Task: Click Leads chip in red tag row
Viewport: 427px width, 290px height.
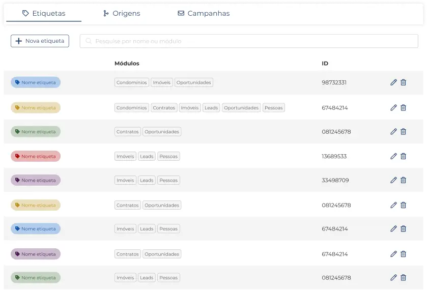Action: (147, 156)
